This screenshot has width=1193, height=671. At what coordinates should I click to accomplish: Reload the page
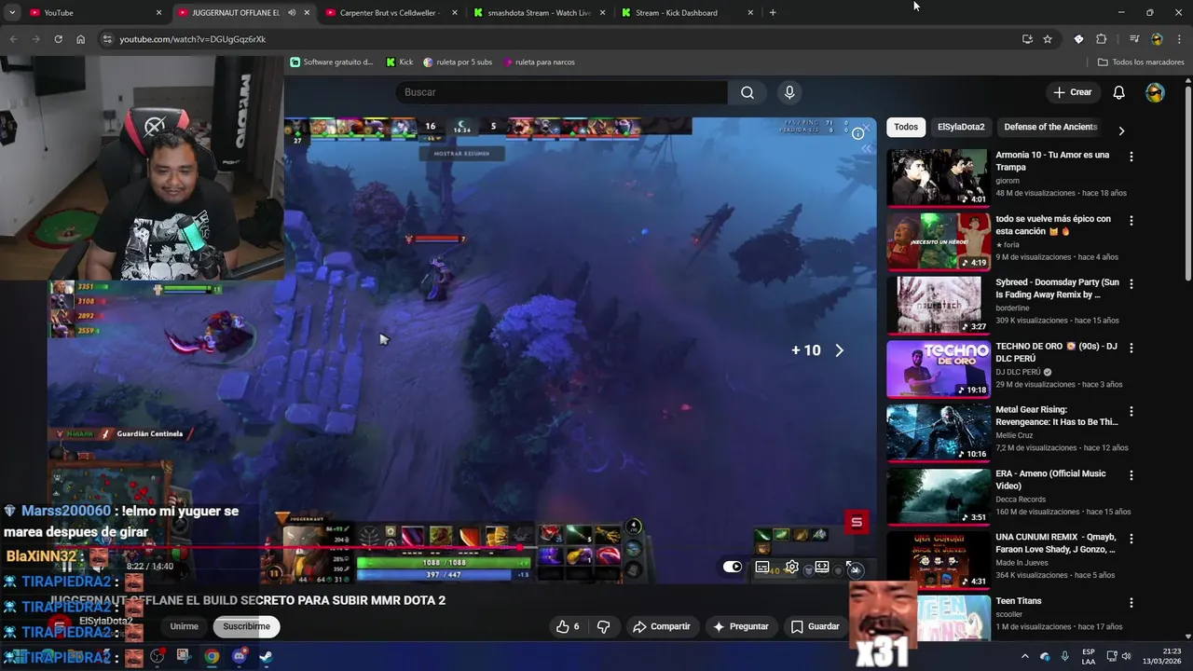tap(58, 39)
